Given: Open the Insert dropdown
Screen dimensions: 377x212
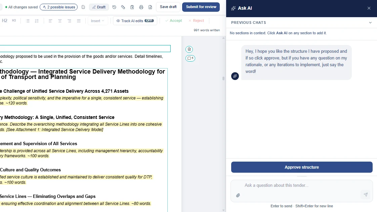Looking at the screenshot, I should [x=98, y=21].
